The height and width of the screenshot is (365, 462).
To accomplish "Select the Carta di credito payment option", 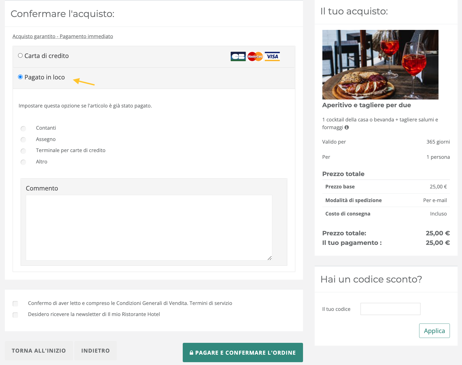I will tap(20, 56).
